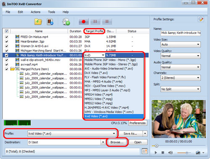This screenshot has height=159, width=210.
Task: Select DivX Video (*.avi) from list
Action: click(114, 73)
